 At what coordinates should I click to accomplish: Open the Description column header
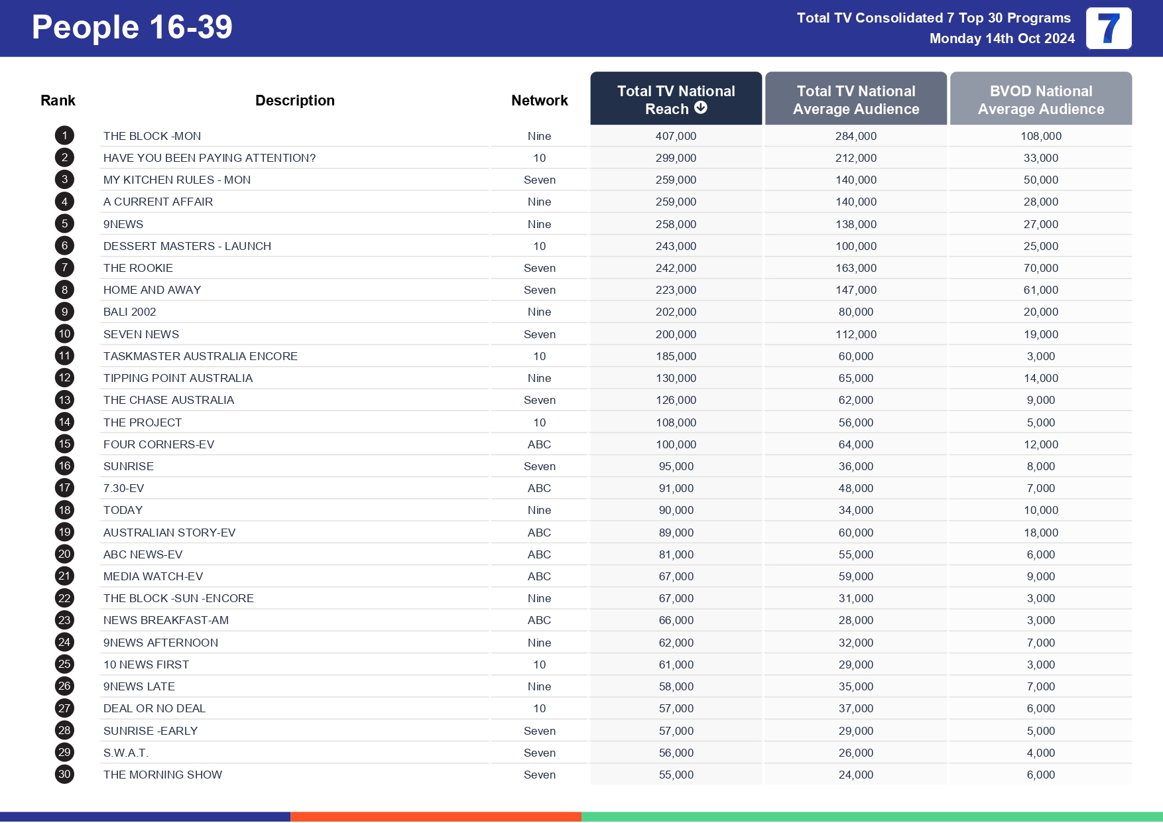point(295,100)
